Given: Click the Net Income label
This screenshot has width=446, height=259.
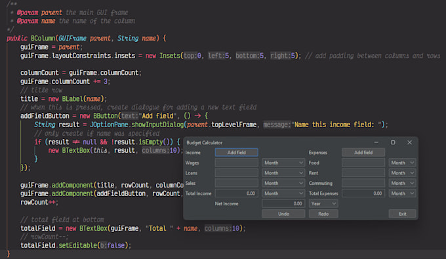Looking at the screenshot, I should point(226,203).
